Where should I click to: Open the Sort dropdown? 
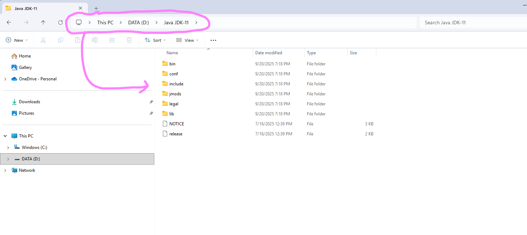(155, 40)
